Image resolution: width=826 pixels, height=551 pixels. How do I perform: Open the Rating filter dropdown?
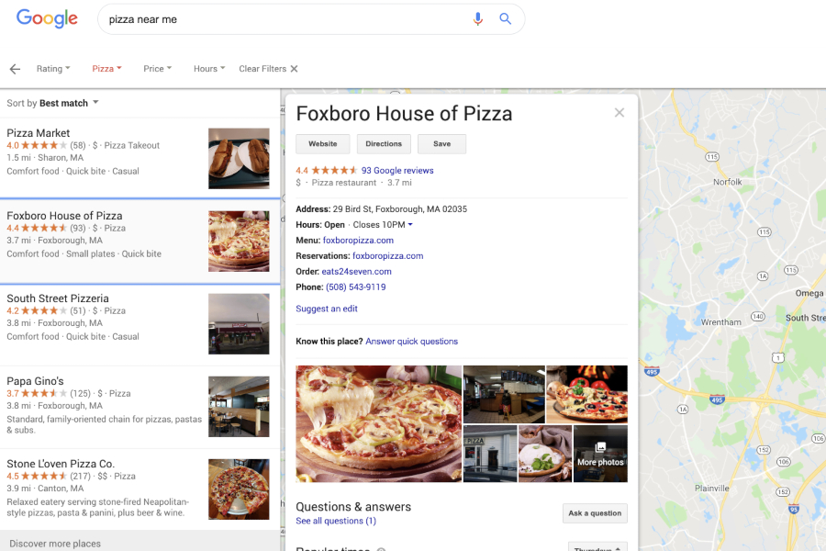click(x=53, y=69)
